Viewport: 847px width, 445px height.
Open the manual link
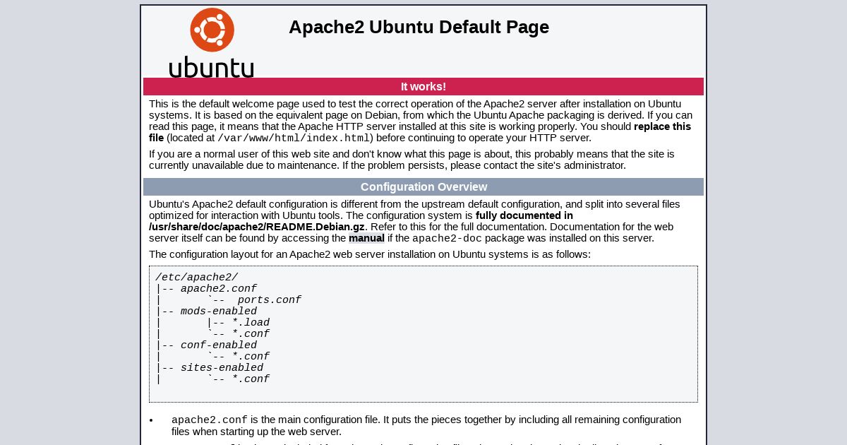click(366, 238)
